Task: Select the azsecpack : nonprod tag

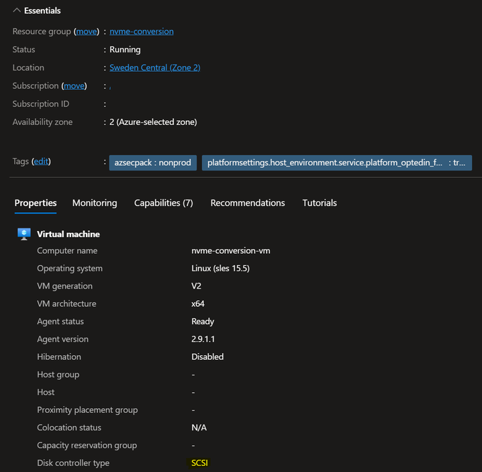Action: click(152, 162)
